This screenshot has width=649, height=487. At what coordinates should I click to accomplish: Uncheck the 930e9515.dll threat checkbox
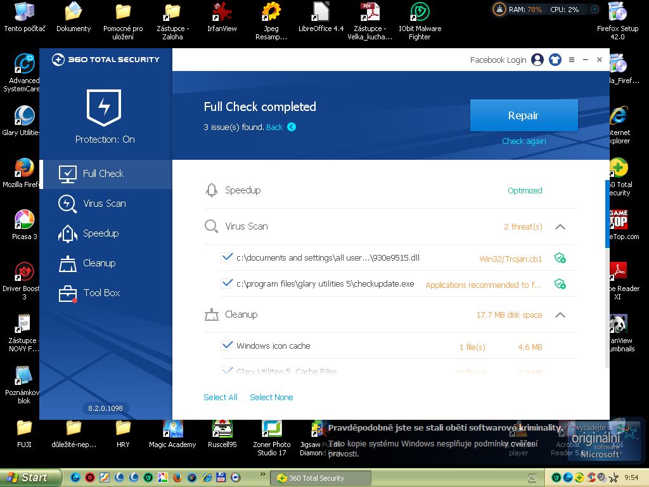[x=227, y=257]
